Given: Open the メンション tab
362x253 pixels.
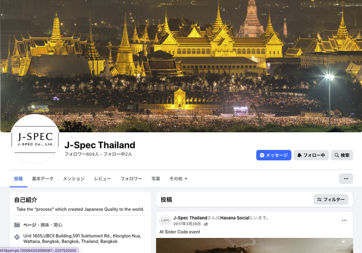Looking at the screenshot, I should pos(73,179).
